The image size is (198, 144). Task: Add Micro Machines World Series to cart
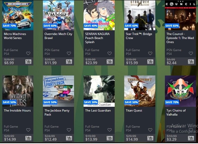click(28, 62)
